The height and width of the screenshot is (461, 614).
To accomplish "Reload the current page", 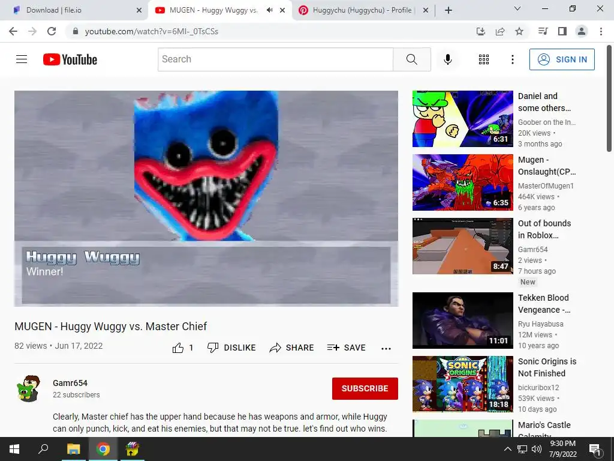I will pos(52,31).
